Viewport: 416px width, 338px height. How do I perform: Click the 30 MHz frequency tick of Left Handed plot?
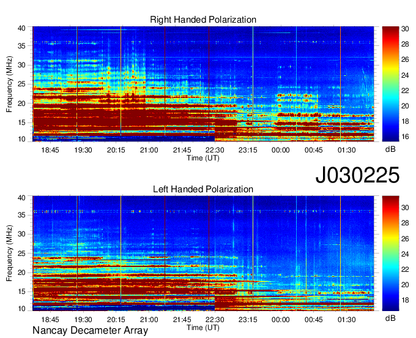point(21,234)
